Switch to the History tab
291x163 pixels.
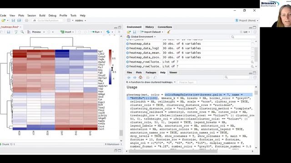pos(150,27)
